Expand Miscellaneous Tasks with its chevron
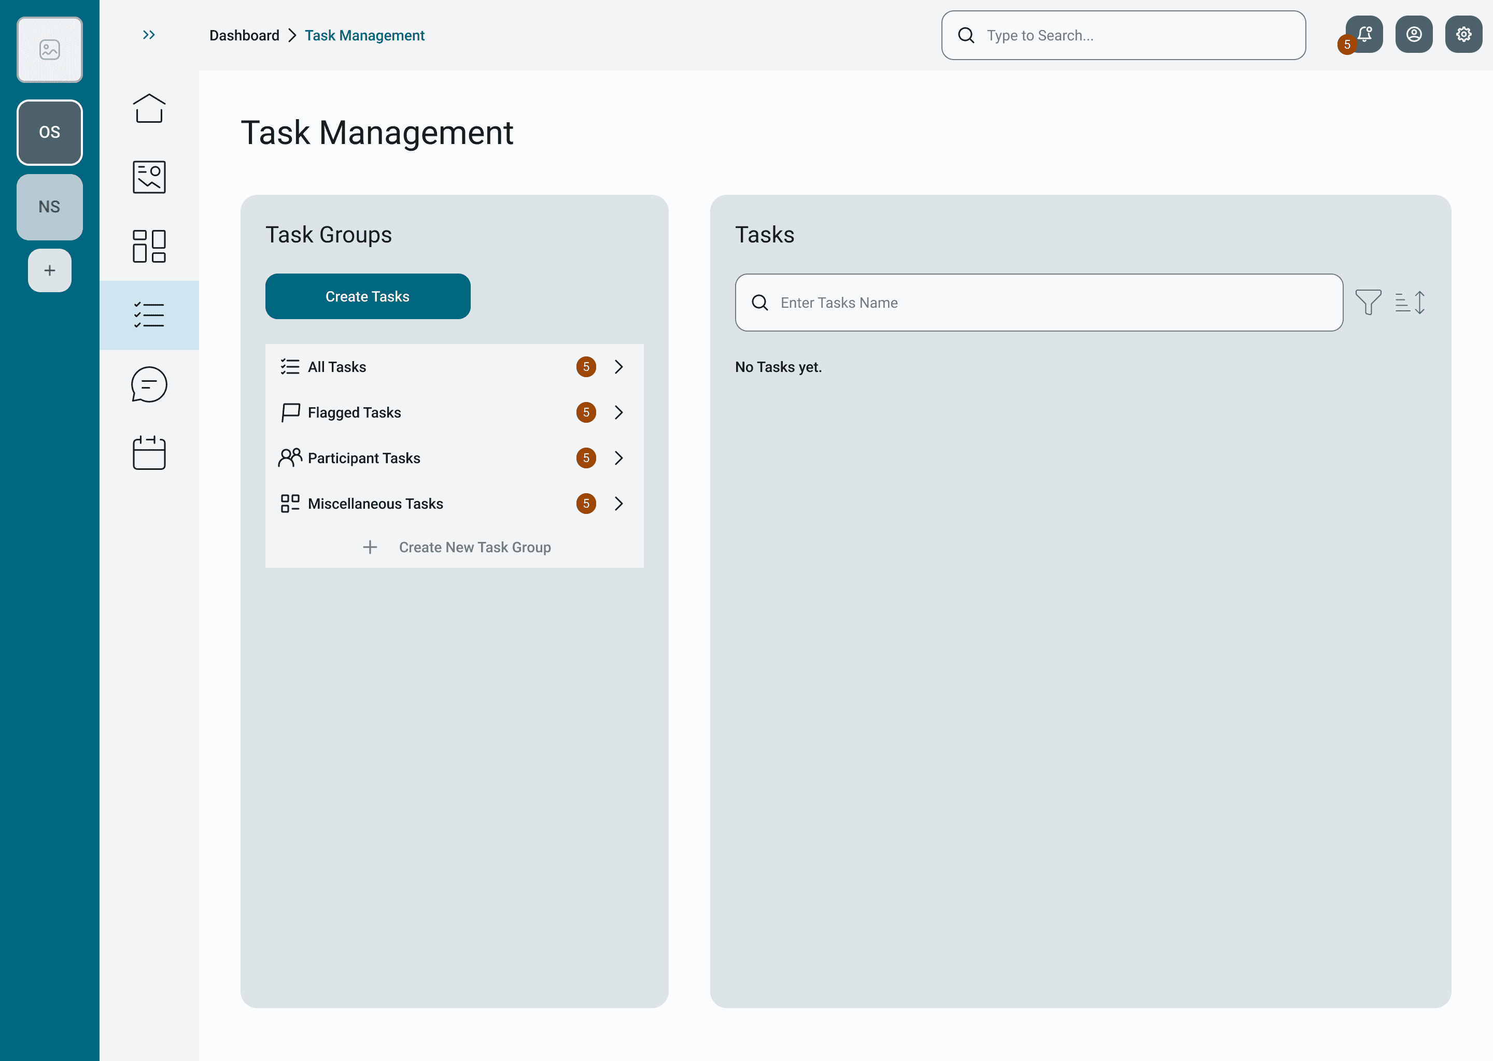Viewport: 1493px width, 1061px height. pyautogui.click(x=619, y=504)
